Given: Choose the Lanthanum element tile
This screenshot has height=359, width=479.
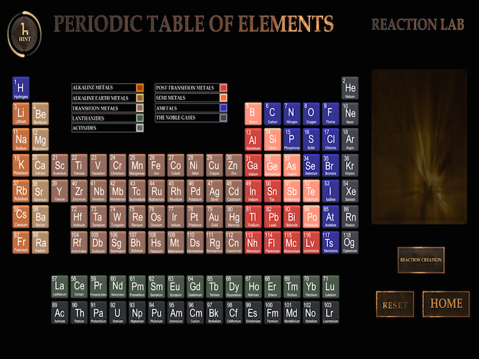Looking at the screenshot, I should 60,287.
